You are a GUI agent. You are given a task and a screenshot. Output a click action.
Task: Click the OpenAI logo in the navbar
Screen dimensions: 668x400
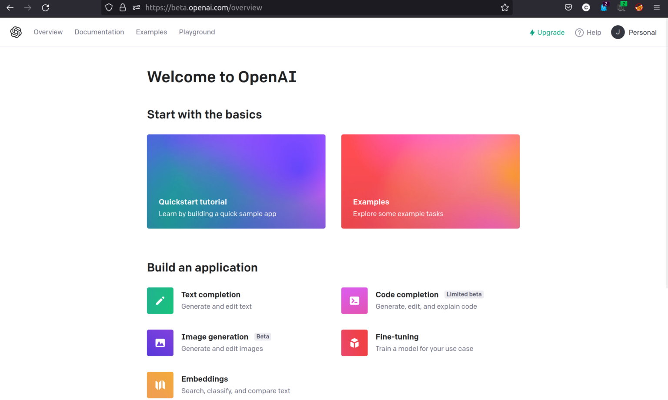coord(16,32)
